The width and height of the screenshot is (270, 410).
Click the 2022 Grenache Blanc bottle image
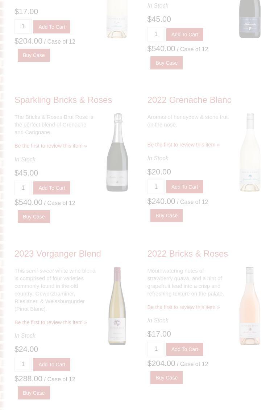point(250,152)
